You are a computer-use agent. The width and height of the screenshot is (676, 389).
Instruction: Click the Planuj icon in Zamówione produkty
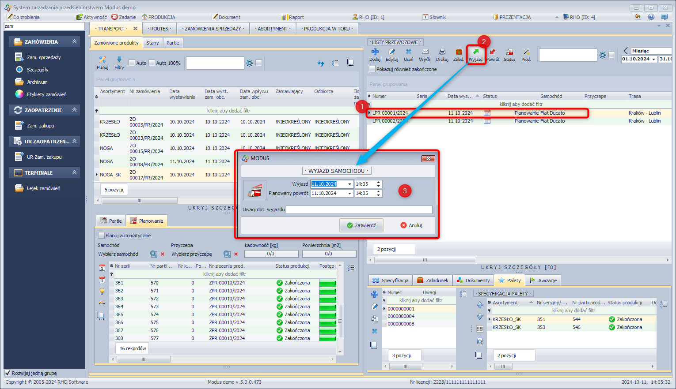pyautogui.click(x=103, y=62)
